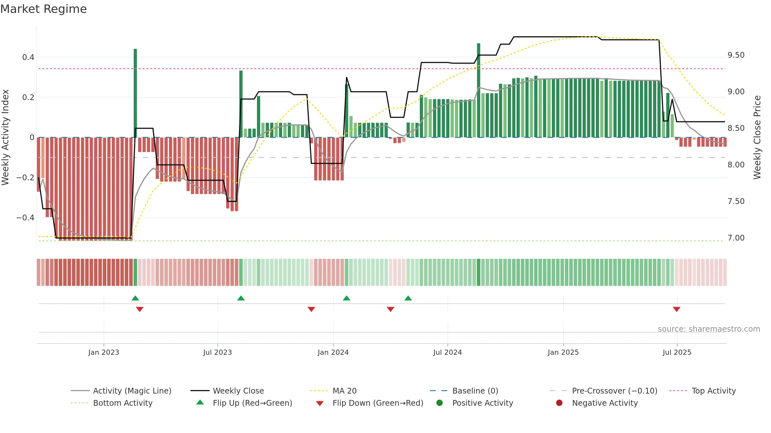Screen dimensions: 771x433
Task: Click the green flip-up triangle near May 2024
Action: [408, 298]
